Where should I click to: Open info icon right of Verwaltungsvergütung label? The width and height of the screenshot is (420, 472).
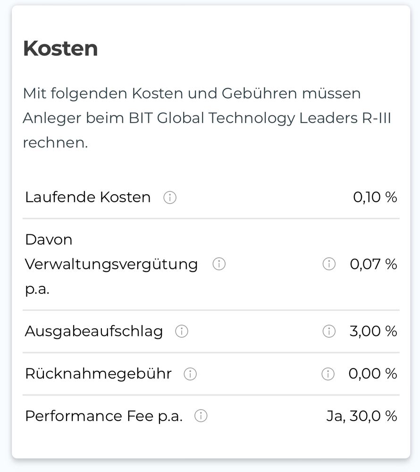[219, 264]
